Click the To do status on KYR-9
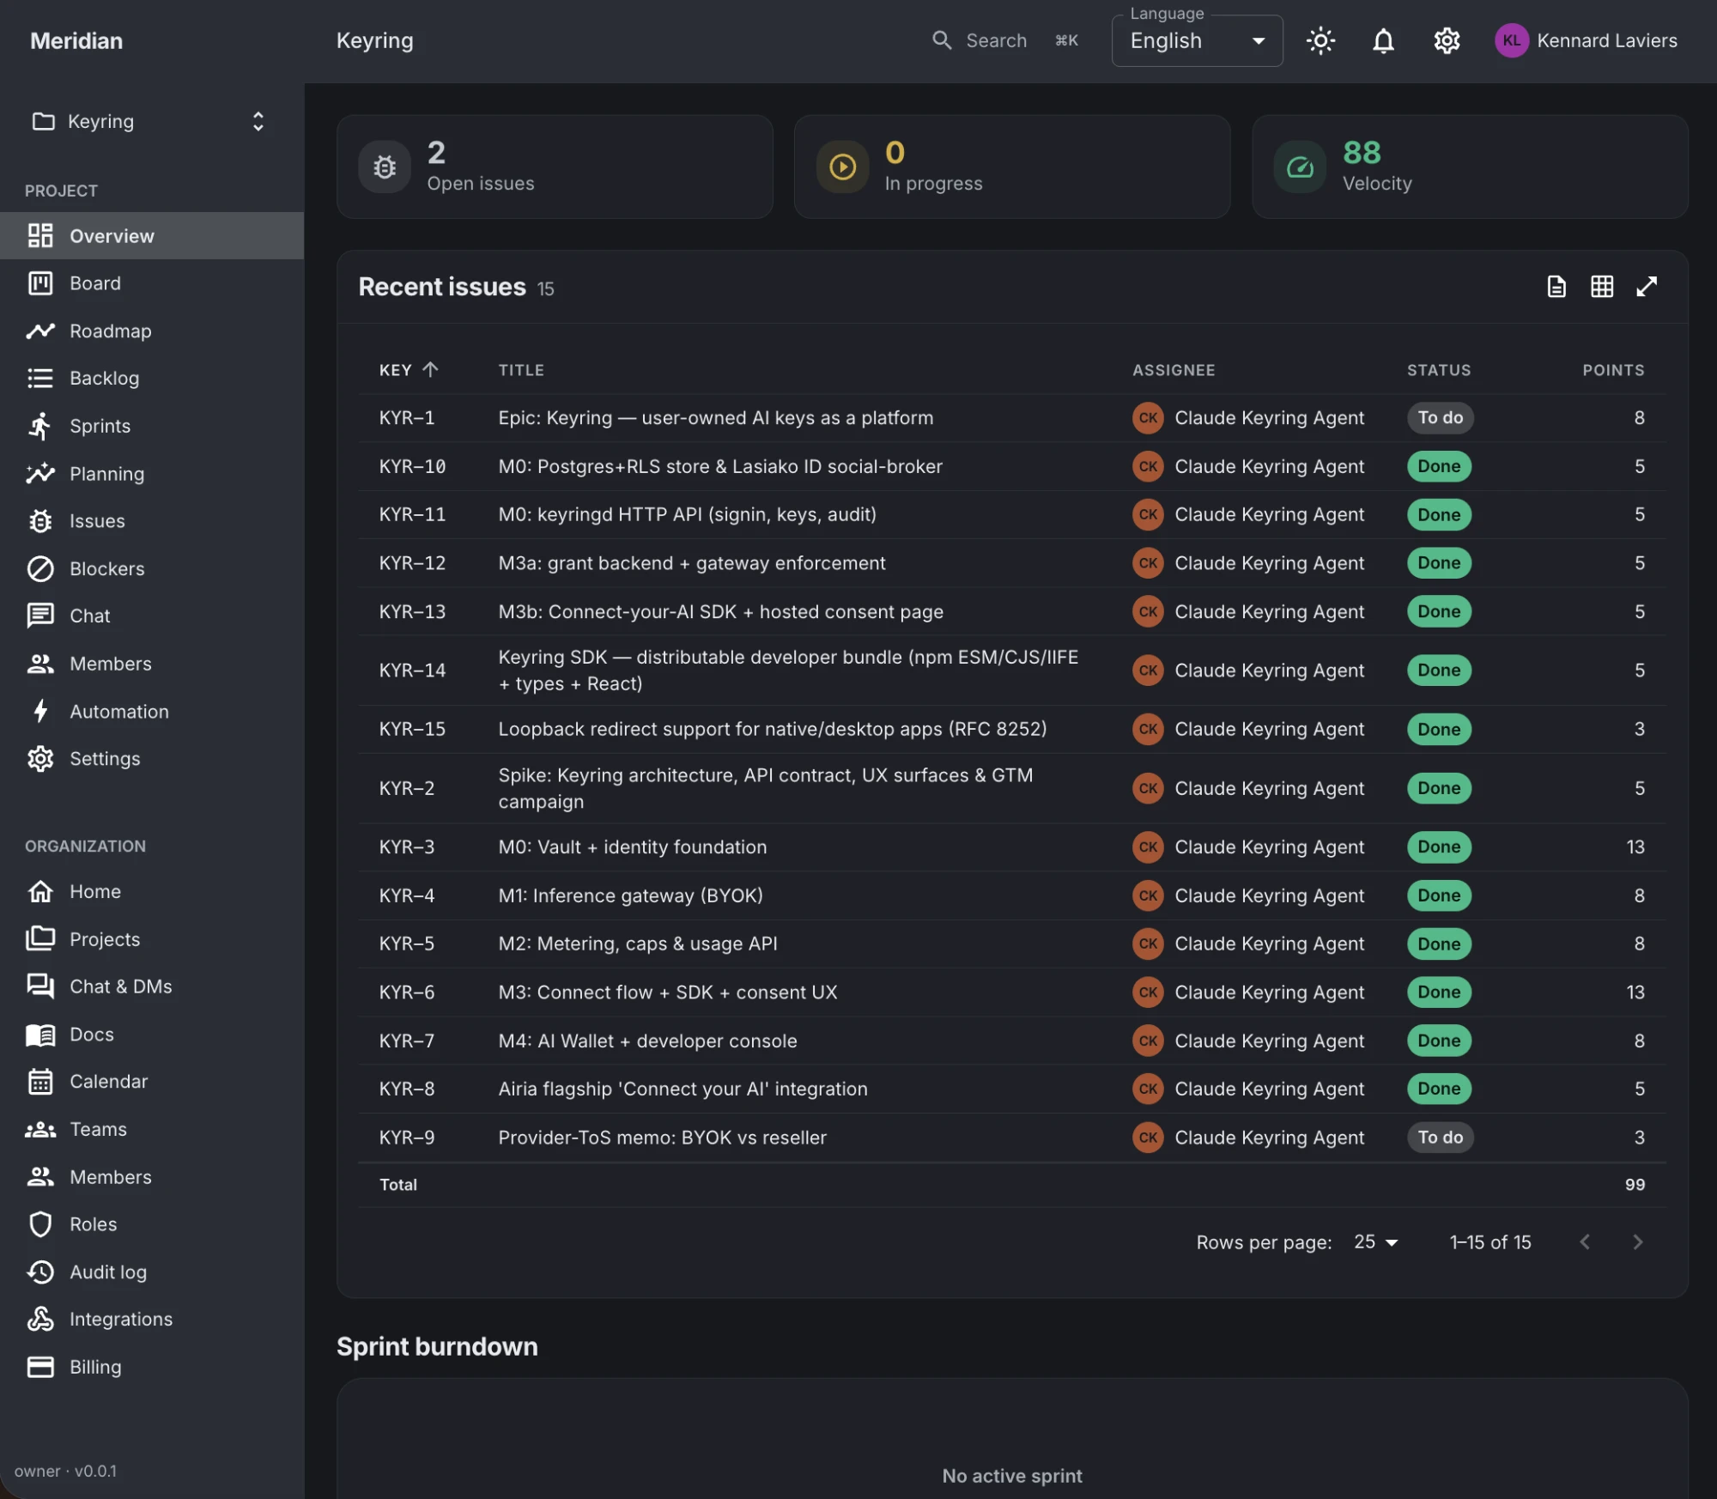 1440,1138
